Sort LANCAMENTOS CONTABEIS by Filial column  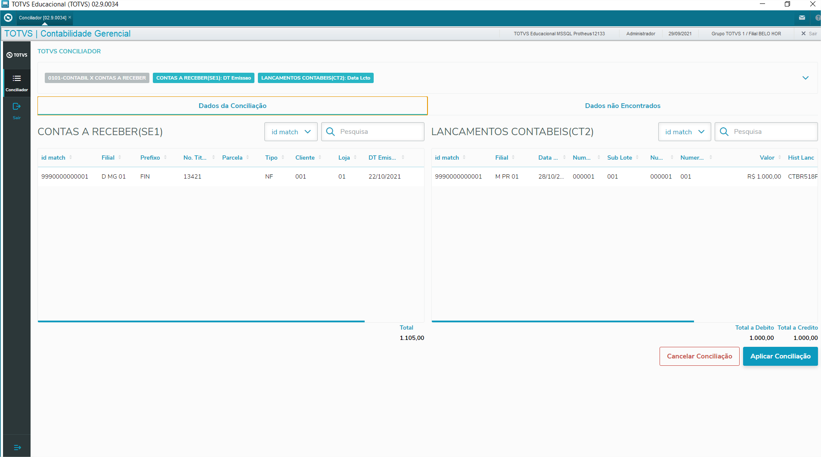[x=513, y=157]
